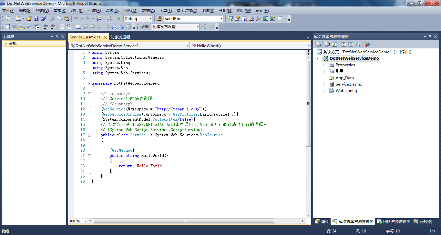Click the Increase Line Indent icon

coord(53,27)
